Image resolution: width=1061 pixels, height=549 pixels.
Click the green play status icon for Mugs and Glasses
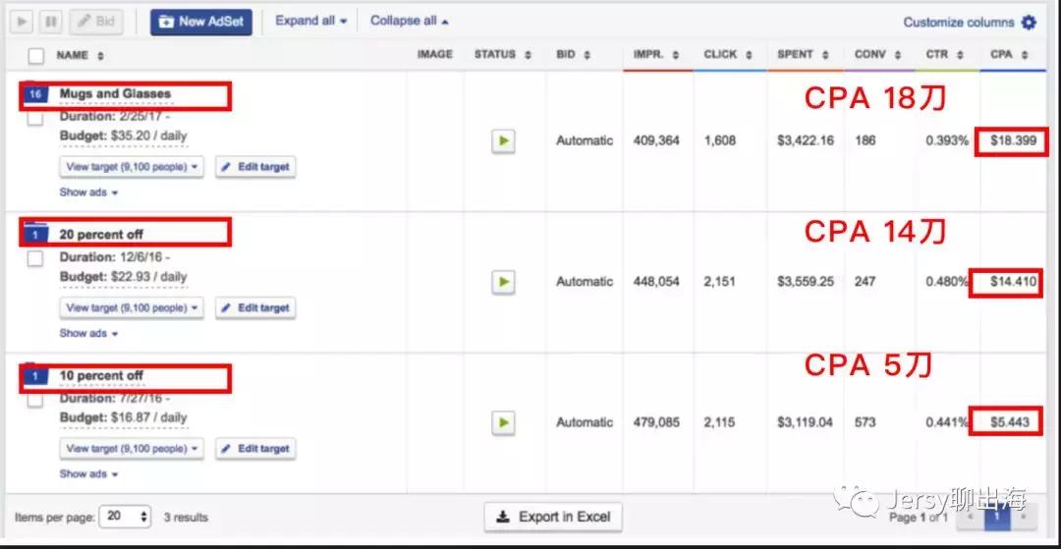[503, 141]
